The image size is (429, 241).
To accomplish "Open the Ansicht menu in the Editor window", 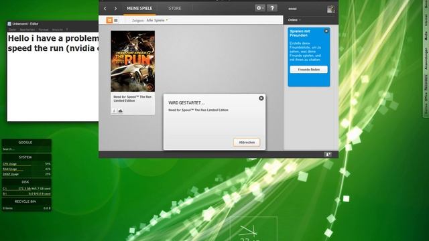I will (x=57, y=29).
